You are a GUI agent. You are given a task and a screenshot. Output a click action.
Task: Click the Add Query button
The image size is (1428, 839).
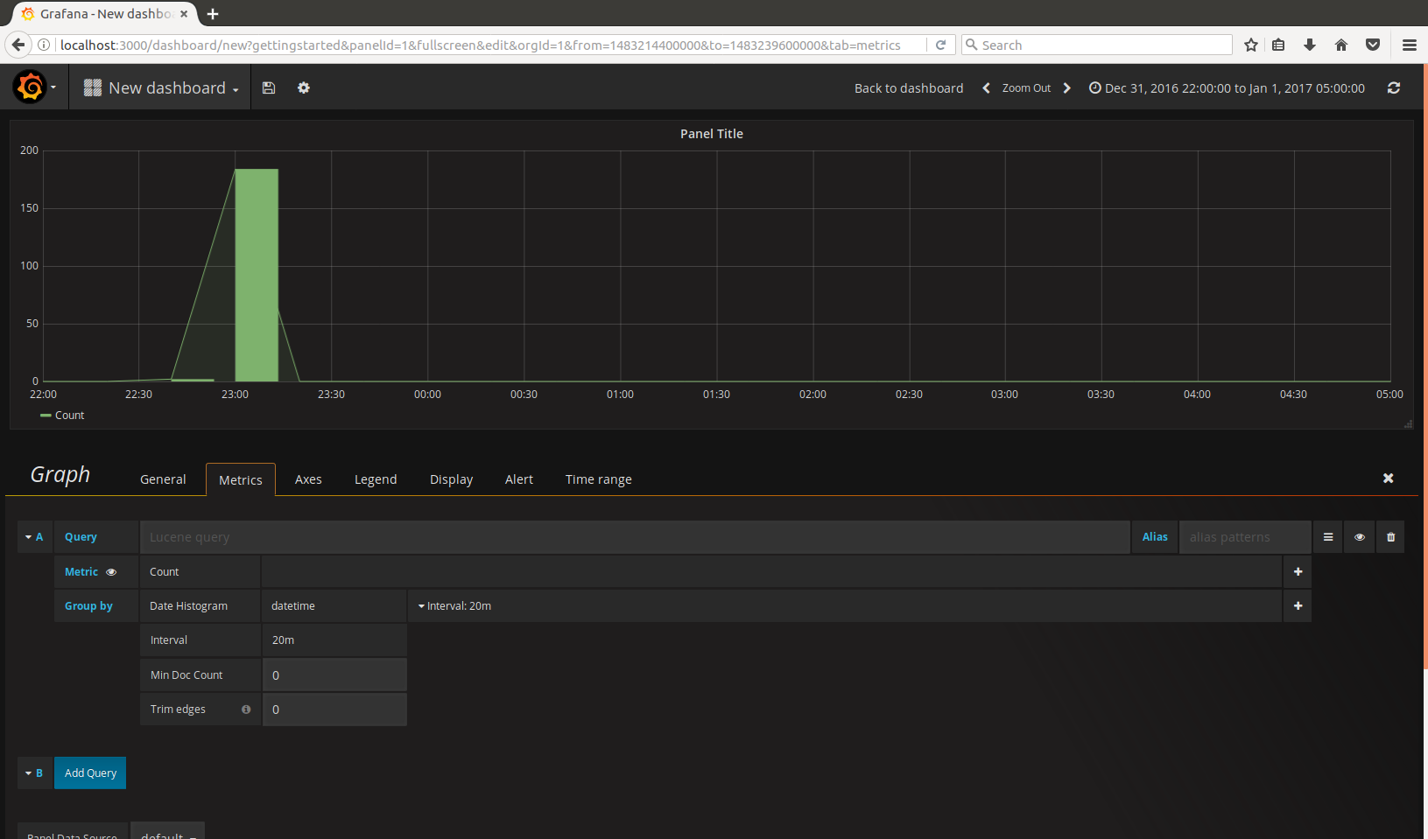click(90, 773)
